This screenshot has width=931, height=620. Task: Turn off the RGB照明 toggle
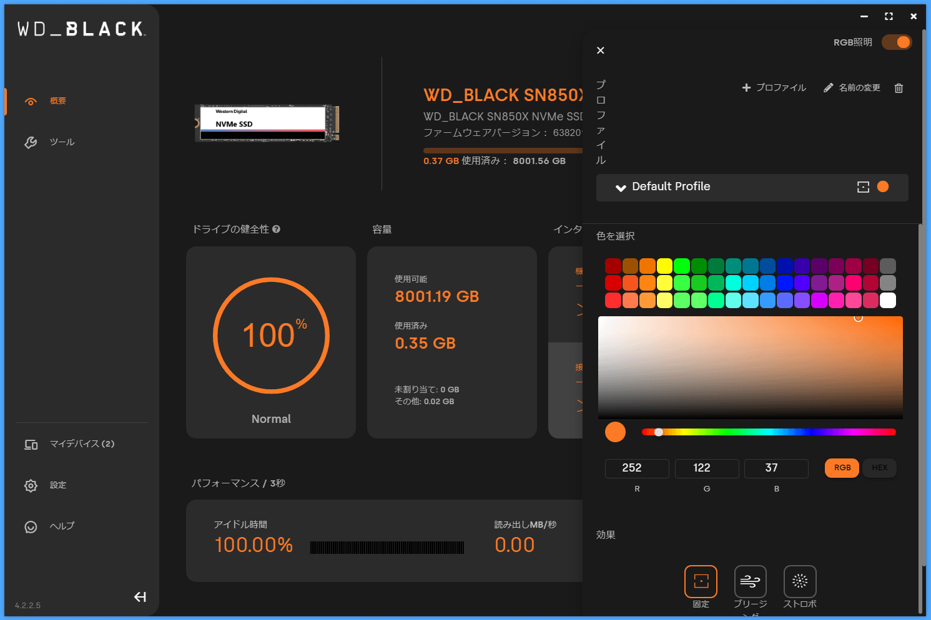point(897,42)
